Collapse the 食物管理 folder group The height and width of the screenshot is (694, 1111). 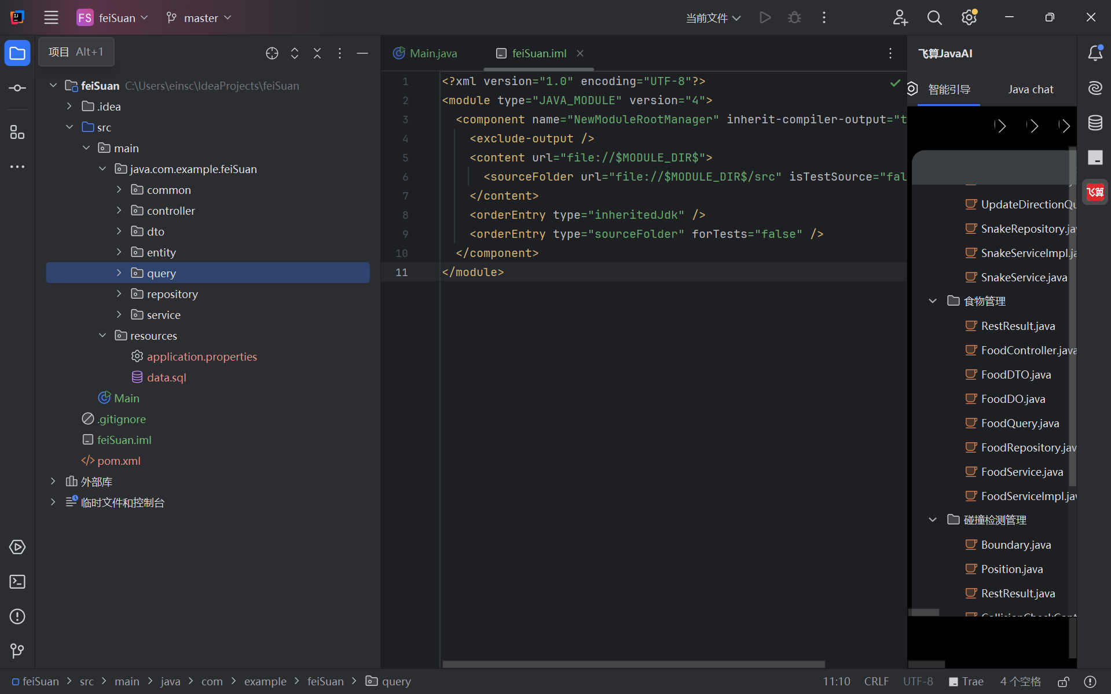pos(932,301)
